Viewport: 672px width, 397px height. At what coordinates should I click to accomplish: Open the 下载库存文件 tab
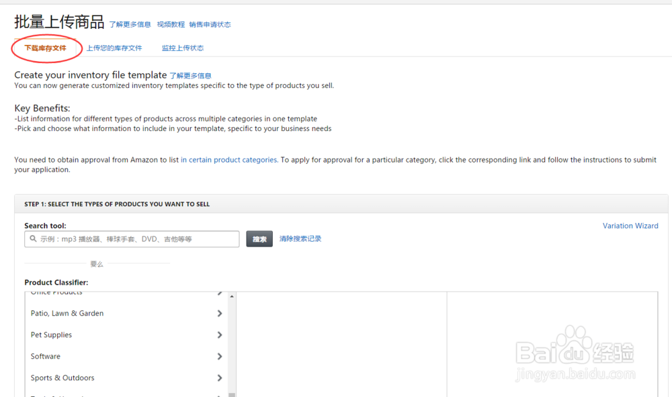[x=46, y=48]
